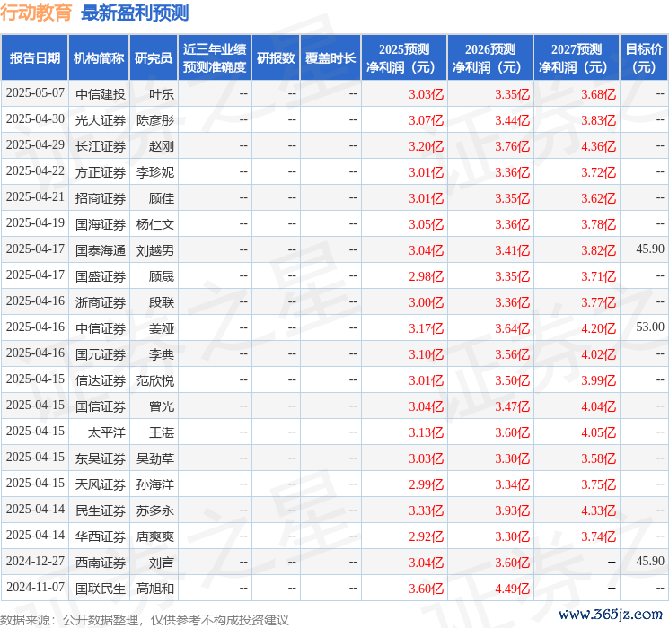Image resolution: width=669 pixels, height=628 pixels.
Task: Select the 长江证券 institution cell
Action: 101,146
